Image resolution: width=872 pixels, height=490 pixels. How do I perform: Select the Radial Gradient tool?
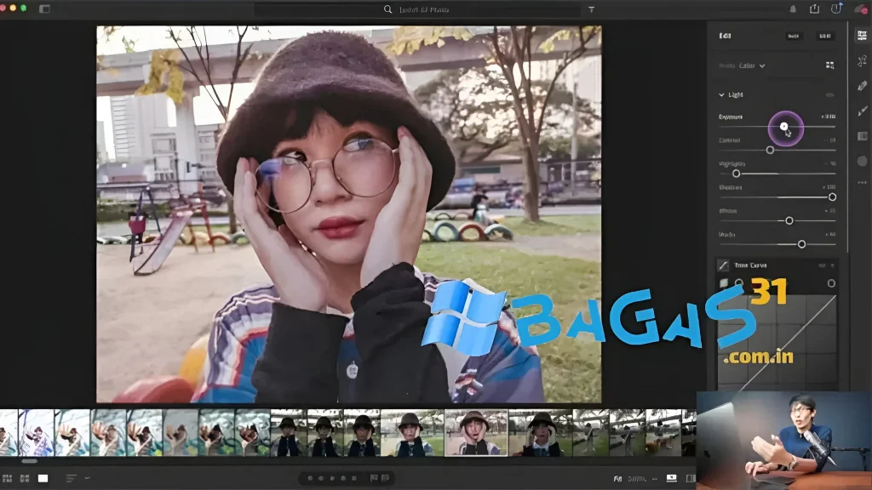tap(862, 161)
